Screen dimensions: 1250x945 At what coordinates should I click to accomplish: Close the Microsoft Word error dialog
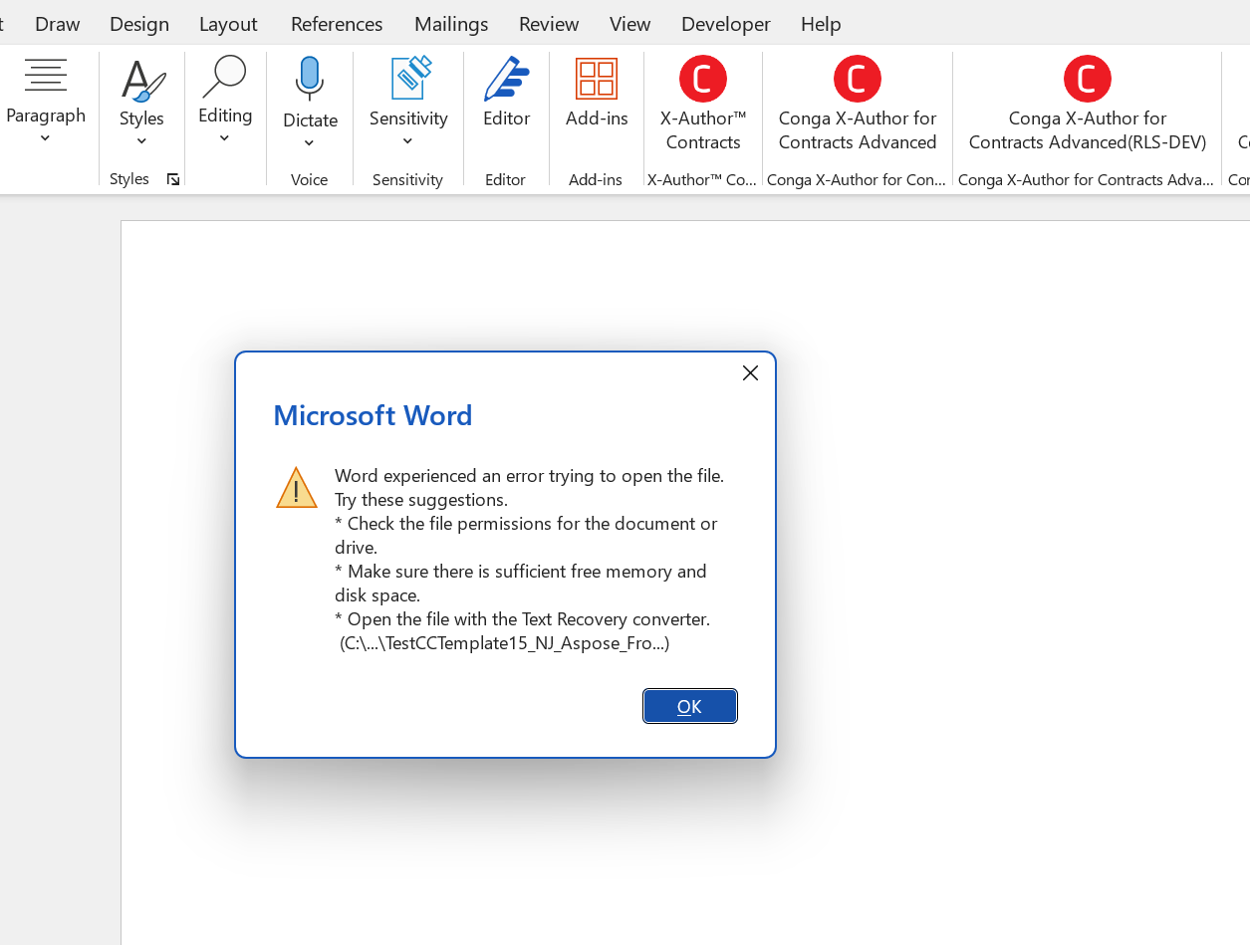[750, 372]
